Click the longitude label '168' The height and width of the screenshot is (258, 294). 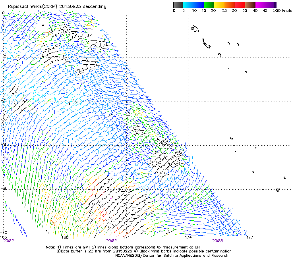65,237
